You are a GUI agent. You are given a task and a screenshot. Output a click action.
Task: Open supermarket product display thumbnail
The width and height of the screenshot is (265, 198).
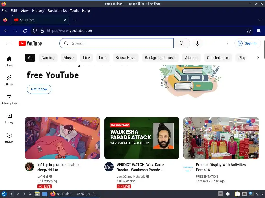[x=221, y=138]
